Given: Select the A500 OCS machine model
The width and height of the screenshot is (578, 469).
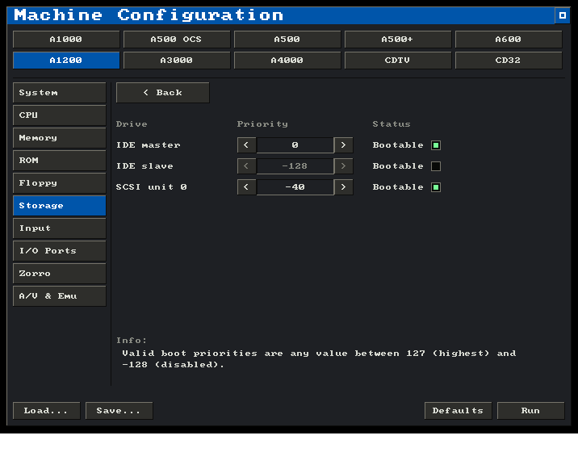Looking at the screenshot, I should tap(177, 40).
